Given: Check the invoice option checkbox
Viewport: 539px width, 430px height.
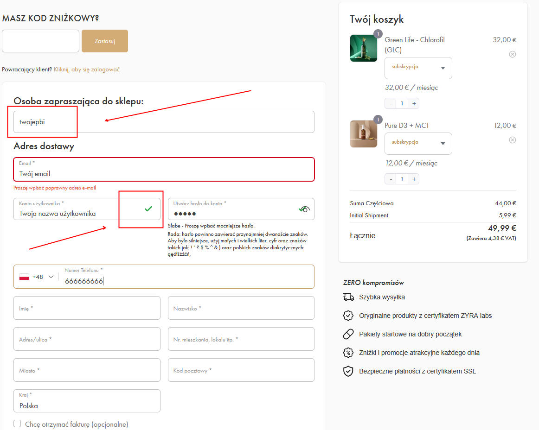Looking at the screenshot, I should [x=17, y=424].
